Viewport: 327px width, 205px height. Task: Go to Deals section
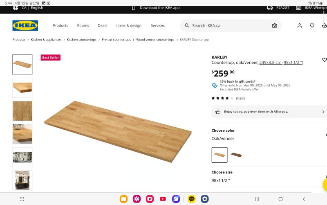pos(102,25)
